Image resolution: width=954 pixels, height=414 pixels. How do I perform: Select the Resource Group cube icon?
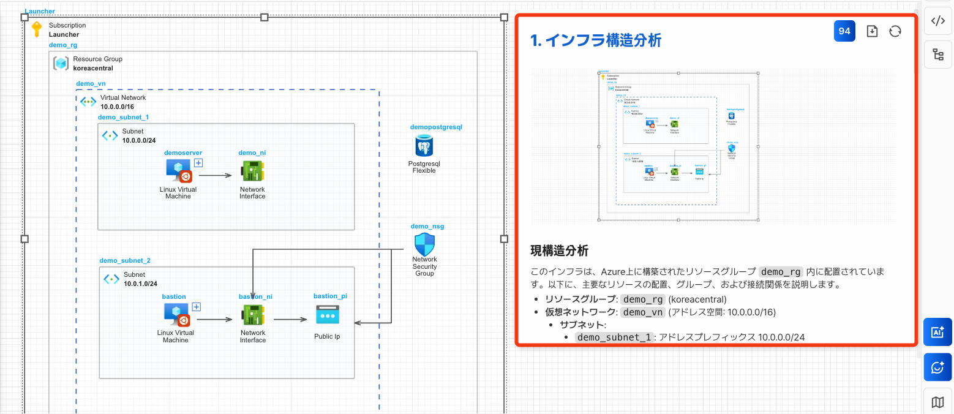point(61,63)
